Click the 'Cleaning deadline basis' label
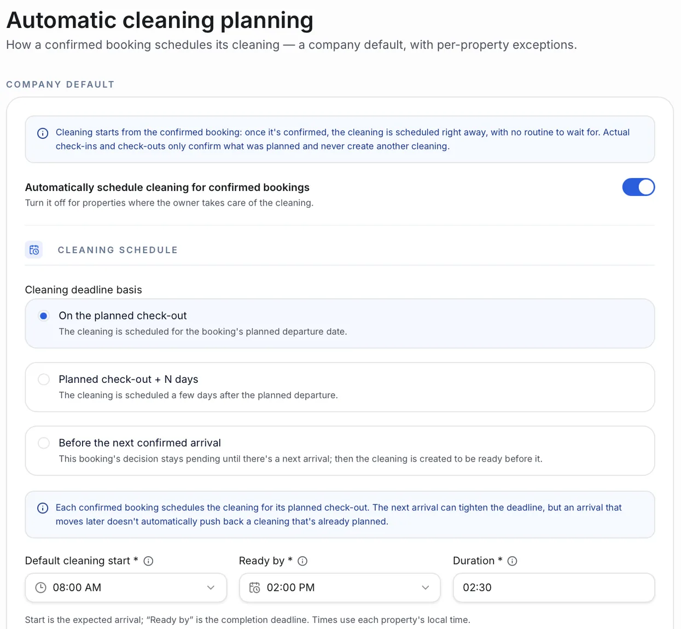This screenshot has width=681, height=629. click(83, 290)
